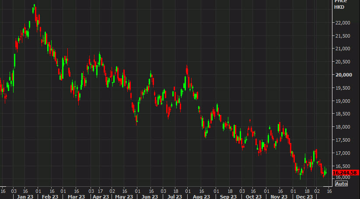Click the Auto scale button
The height and width of the screenshot is (199, 360).
tap(341, 184)
